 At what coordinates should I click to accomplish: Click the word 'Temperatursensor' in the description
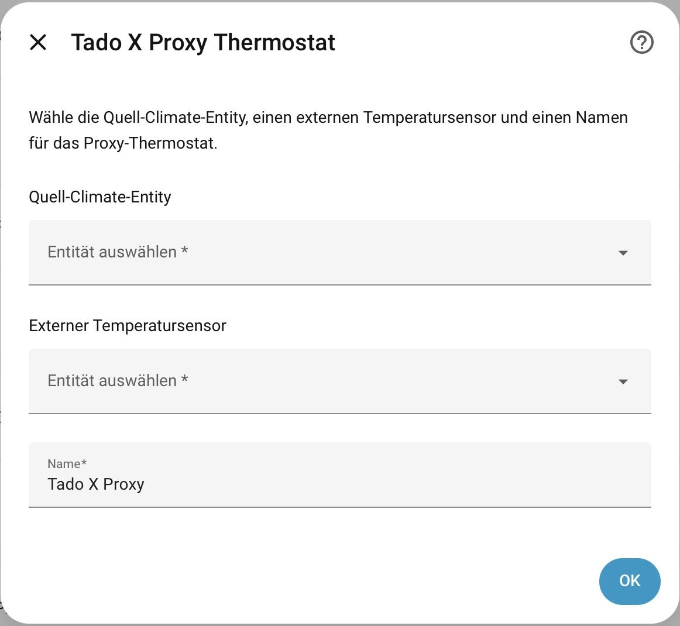coord(430,118)
